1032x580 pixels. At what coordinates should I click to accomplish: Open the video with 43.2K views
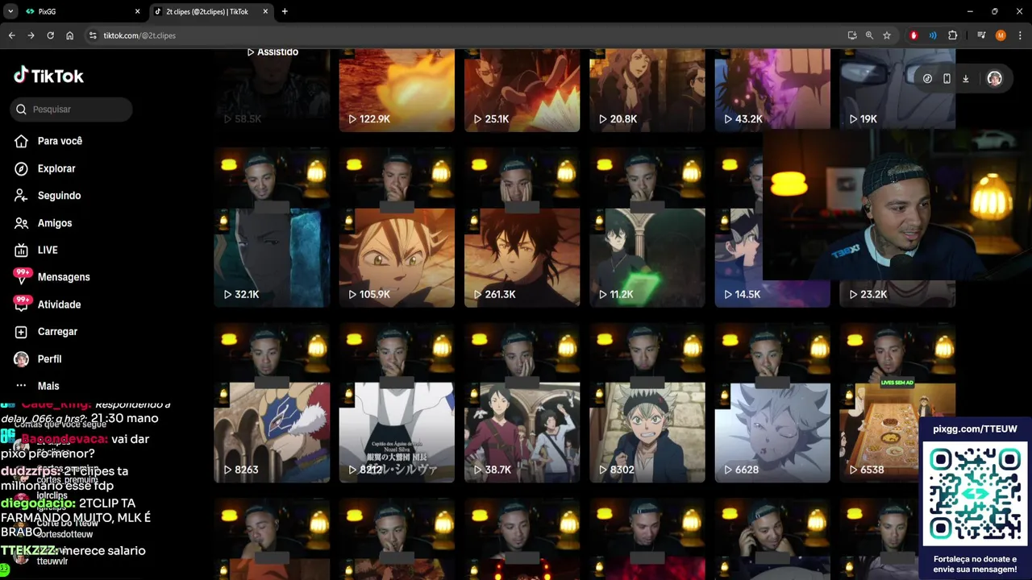pyautogui.click(x=772, y=89)
